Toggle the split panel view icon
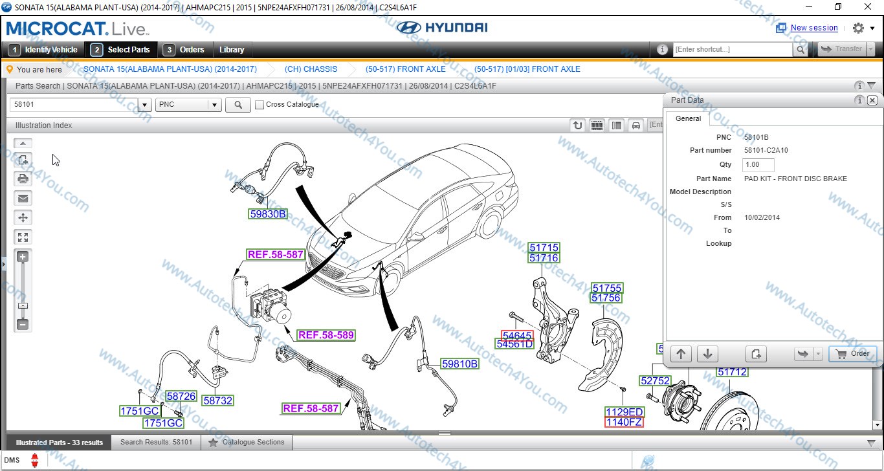Viewport: 884px width, 471px height. [x=615, y=125]
